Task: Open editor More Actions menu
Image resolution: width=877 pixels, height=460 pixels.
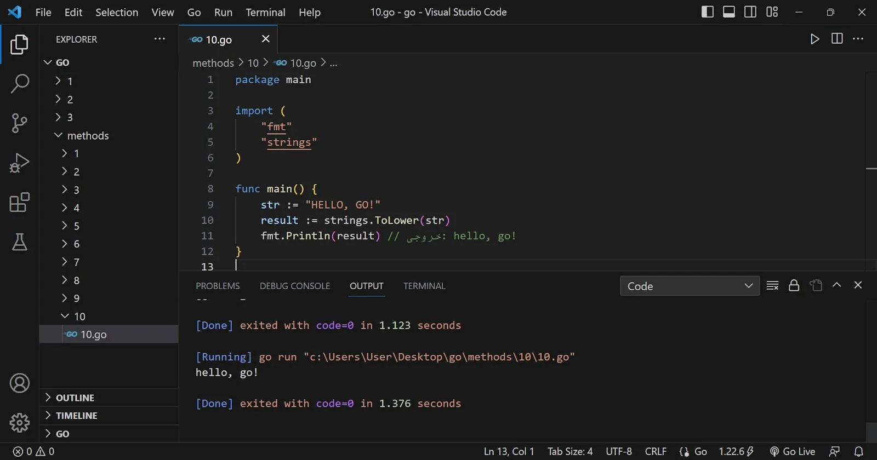Action: (858, 39)
